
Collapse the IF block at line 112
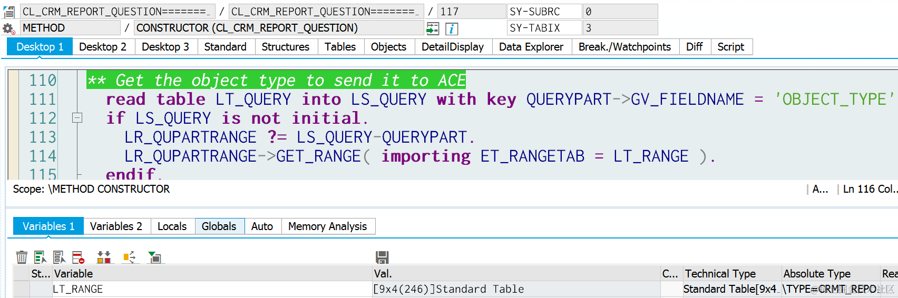[77, 118]
